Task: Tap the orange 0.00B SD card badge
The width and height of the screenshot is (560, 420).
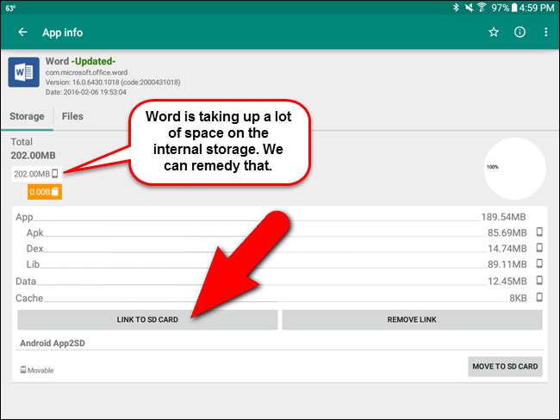Action: (45, 192)
